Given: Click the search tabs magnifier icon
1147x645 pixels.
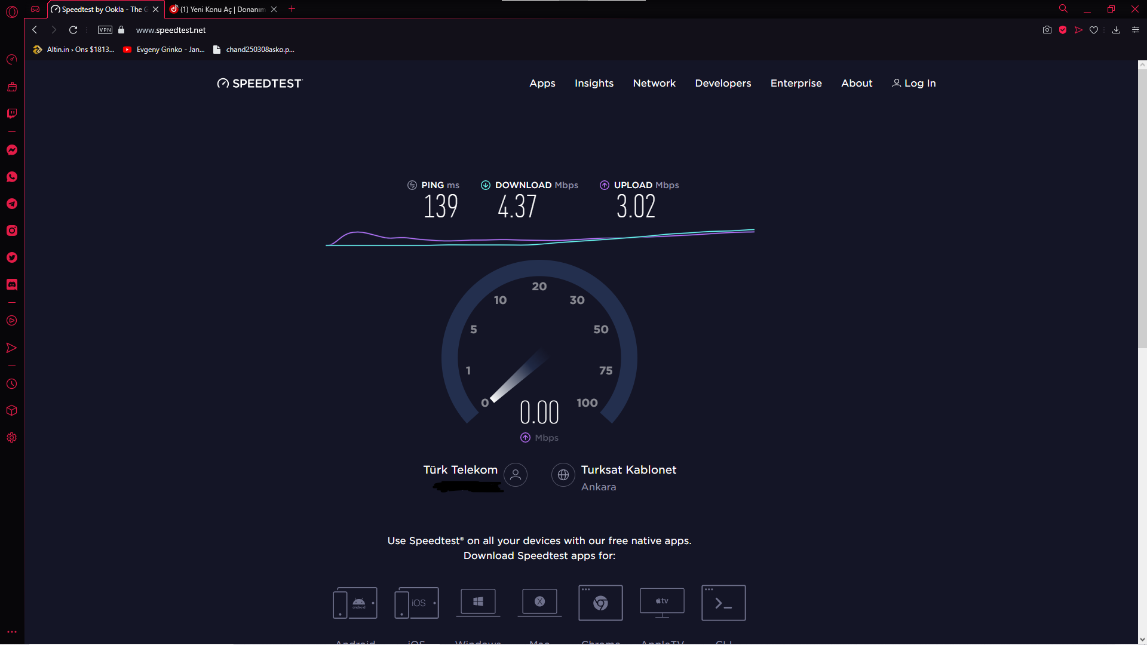Looking at the screenshot, I should [1063, 9].
